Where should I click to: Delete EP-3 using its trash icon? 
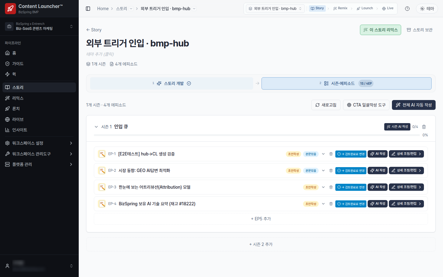click(331, 187)
